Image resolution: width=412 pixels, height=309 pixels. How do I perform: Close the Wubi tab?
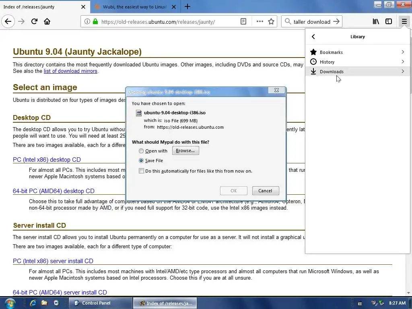click(174, 7)
